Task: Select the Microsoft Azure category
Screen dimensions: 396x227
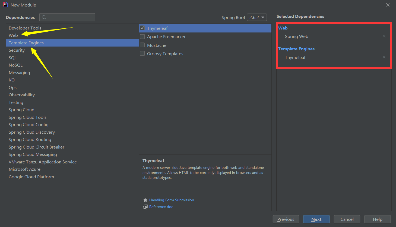Action: (72, 169)
